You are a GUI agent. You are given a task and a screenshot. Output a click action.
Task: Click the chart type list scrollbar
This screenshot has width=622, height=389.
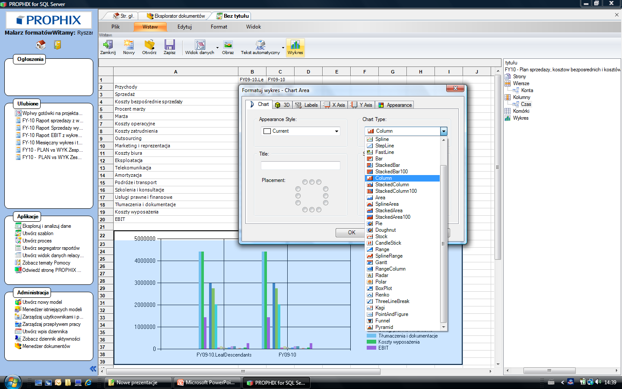point(443,244)
